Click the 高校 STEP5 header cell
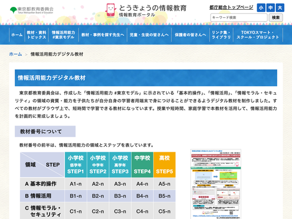 [164, 165]
